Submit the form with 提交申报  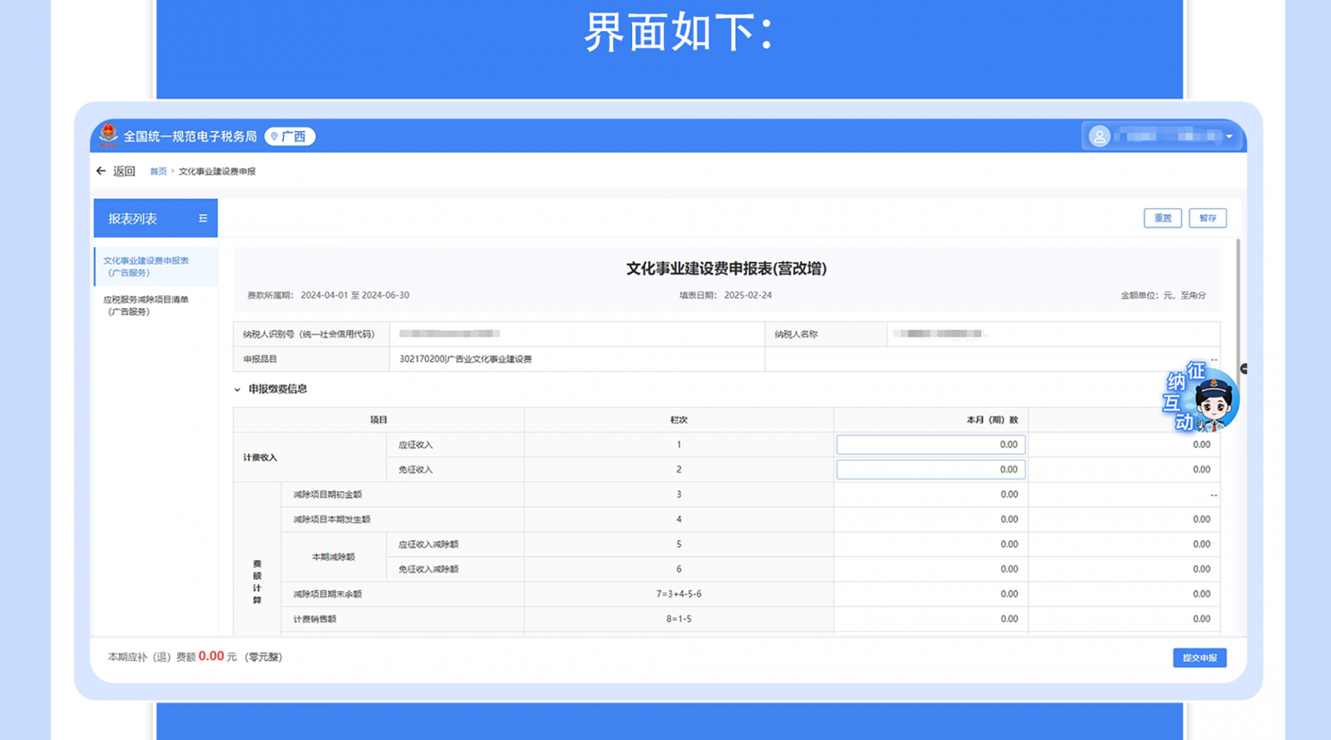pos(1199,657)
